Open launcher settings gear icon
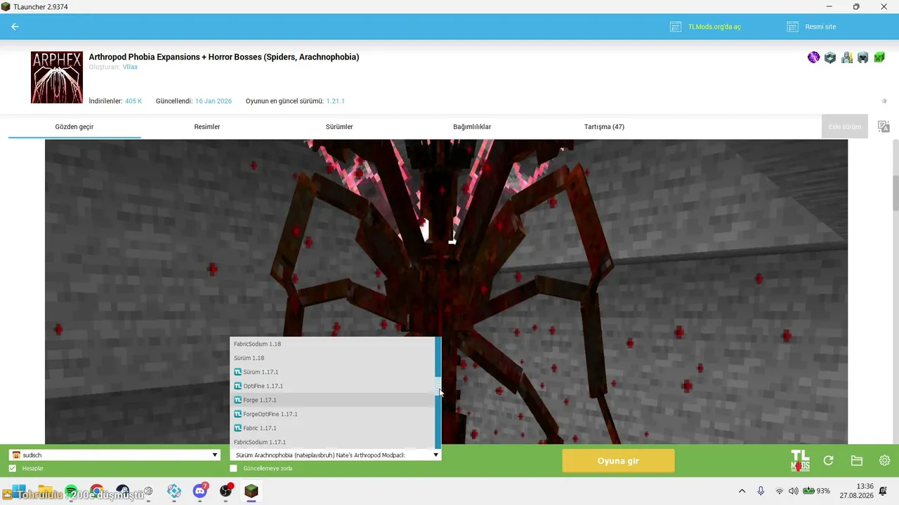This screenshot has width=899, height=505. coord(885,461)
